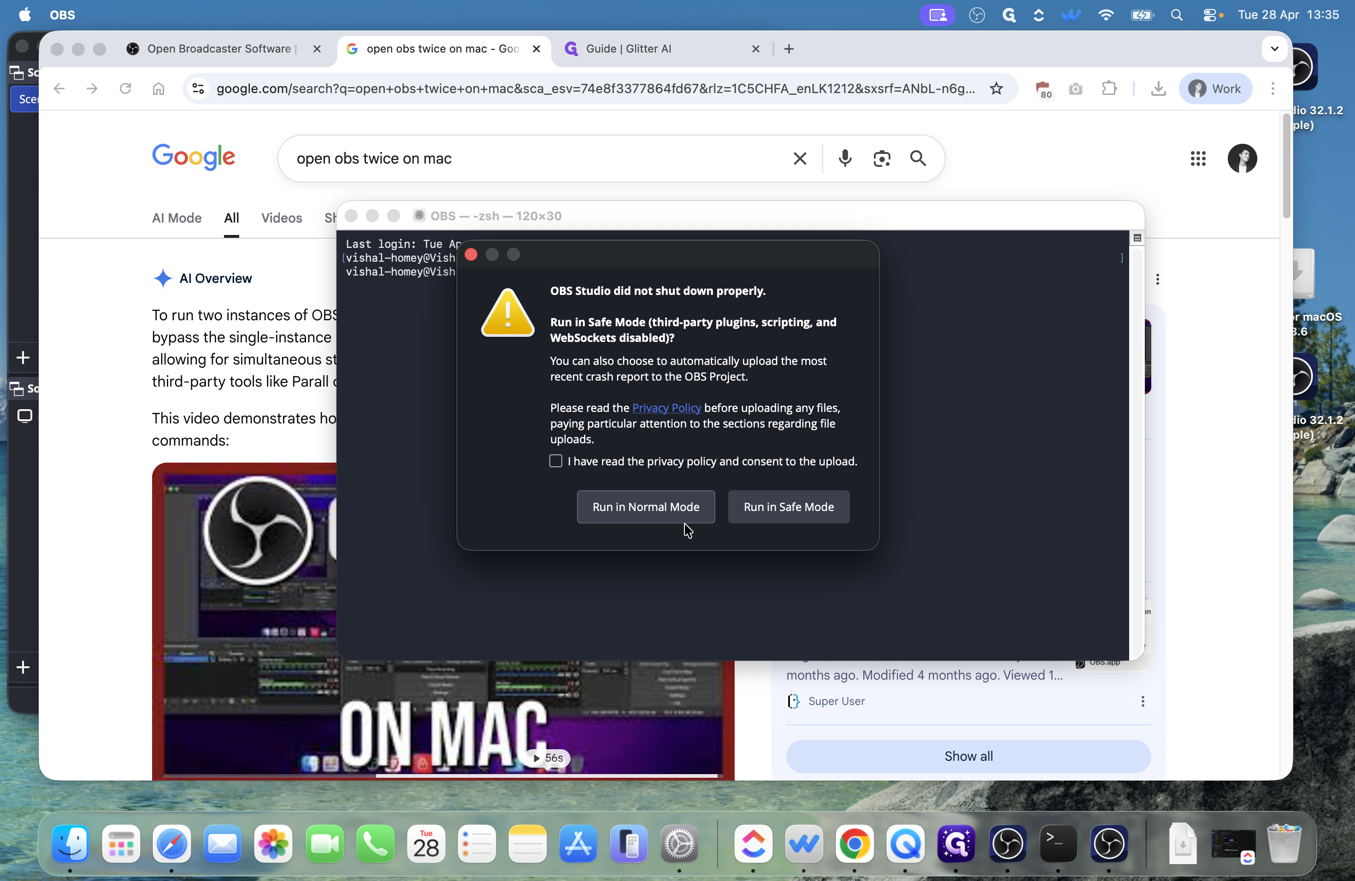Open the Privacy Policy link in dialog
1355x881 pixels.
pyautogui.click(x=666, y=407)
